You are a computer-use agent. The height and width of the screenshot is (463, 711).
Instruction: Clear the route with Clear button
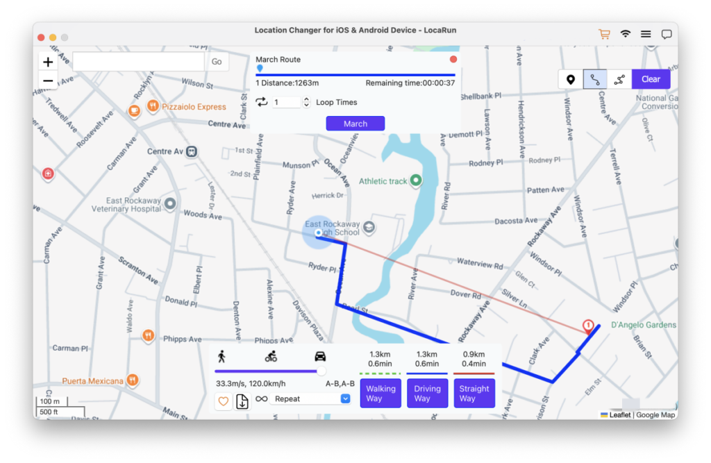pos(651,79)
